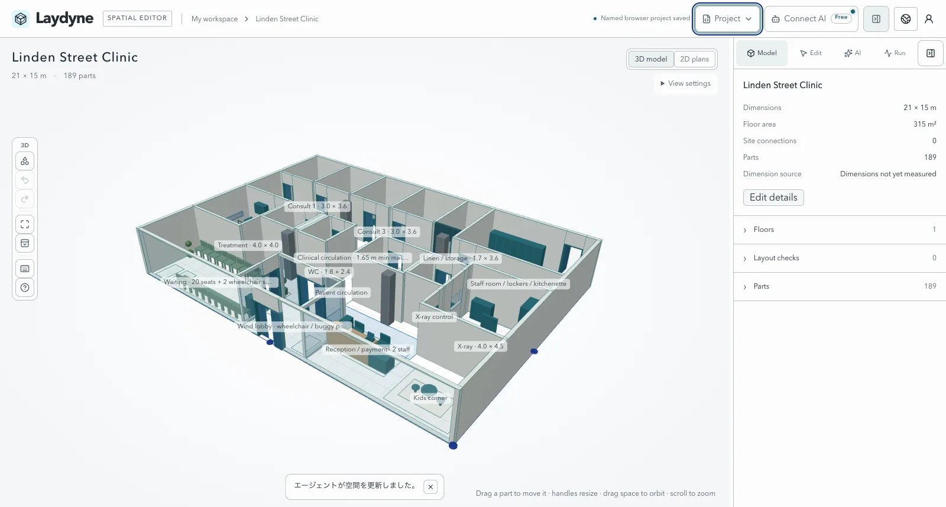This screenshot has height=507, width=946.
Task: Go to My workspace breadcrumb
Action: click(215, 19)
